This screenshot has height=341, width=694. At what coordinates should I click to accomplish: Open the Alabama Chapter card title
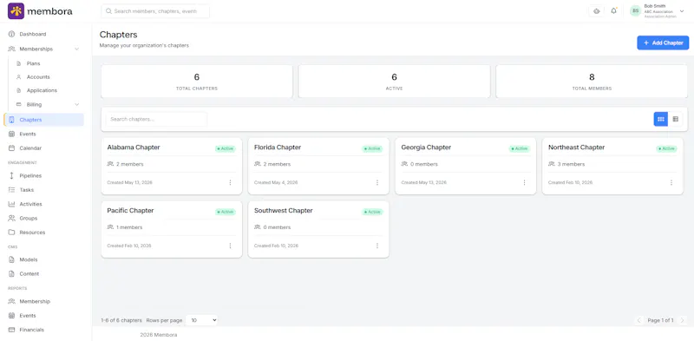tap(134, 148)
